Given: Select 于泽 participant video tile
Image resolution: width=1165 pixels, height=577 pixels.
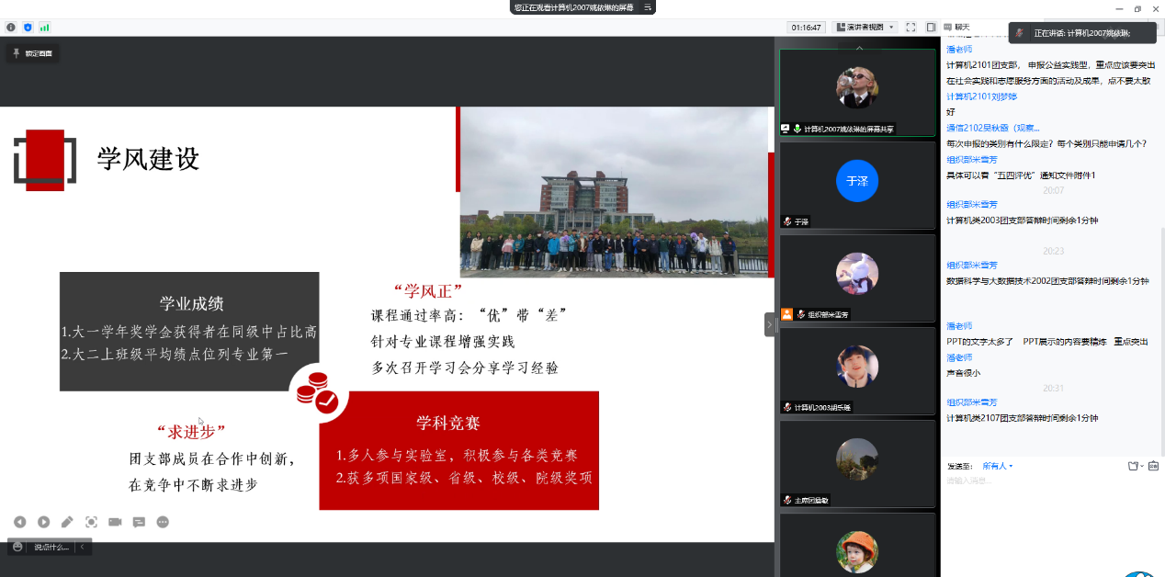Looking at the screenshot, I should (x=857, y=184).
